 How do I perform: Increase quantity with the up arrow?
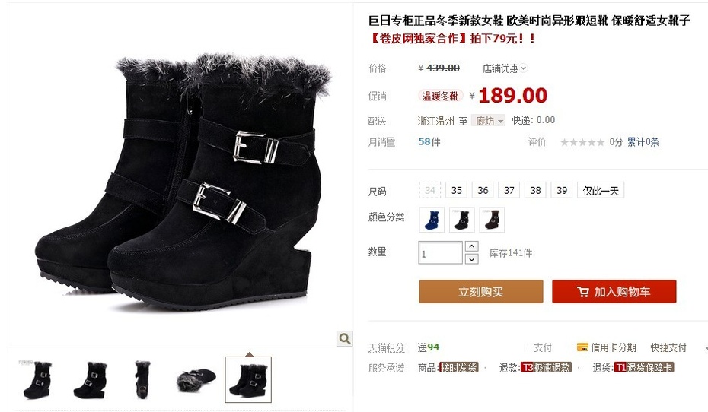(471, 246)
